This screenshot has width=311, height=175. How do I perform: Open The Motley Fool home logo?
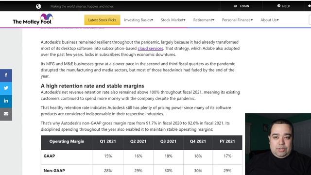coord(33,19)
